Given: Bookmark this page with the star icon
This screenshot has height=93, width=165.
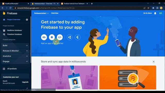Looking at the screenshot, I should coord(148,8).
